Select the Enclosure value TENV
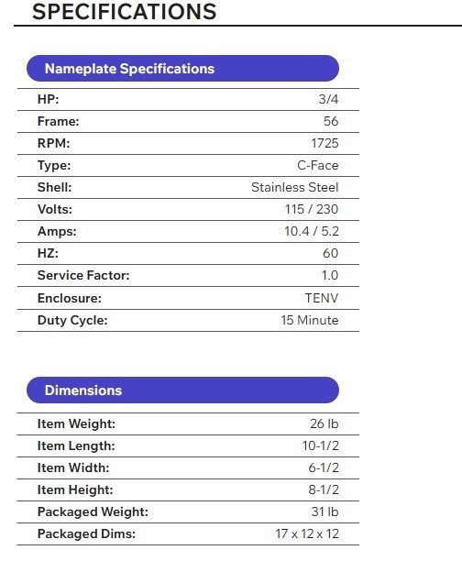The width and height of the screenshot is (462, 583). point(322,298)
